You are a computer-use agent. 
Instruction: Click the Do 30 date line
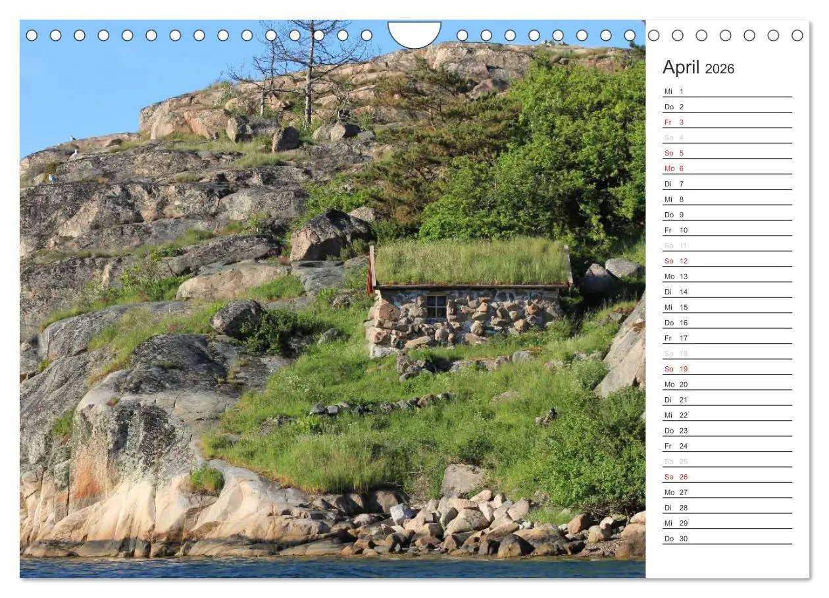673,538
